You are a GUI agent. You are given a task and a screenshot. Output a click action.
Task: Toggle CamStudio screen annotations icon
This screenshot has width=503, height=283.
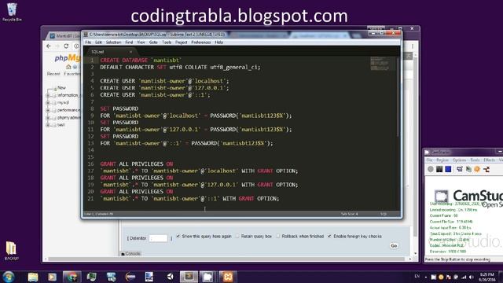coord(459,169)
